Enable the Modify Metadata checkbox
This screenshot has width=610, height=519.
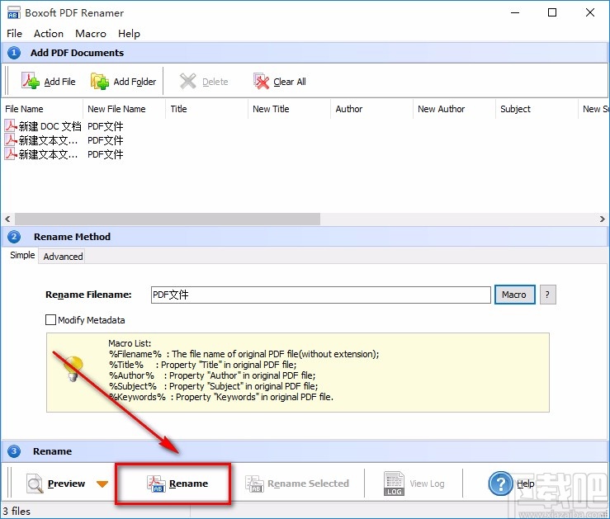50,319
